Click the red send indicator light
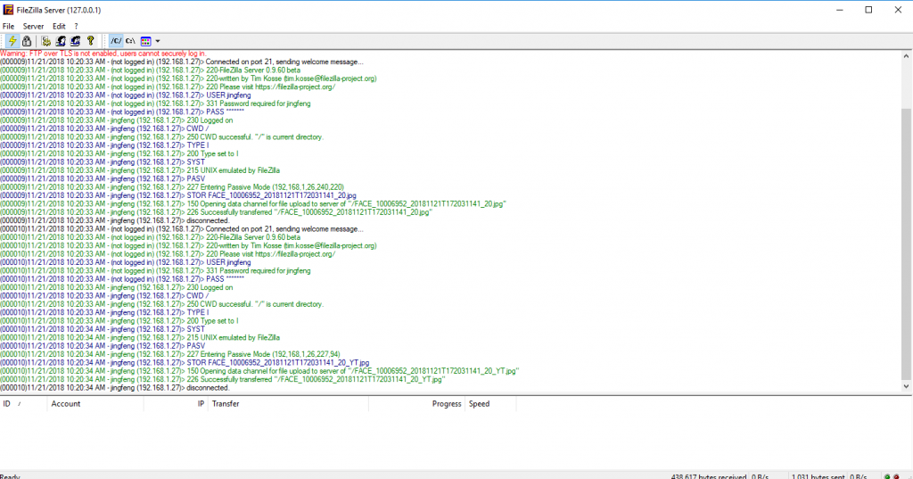This screenshot has width=913, height=479. [897, 476]
